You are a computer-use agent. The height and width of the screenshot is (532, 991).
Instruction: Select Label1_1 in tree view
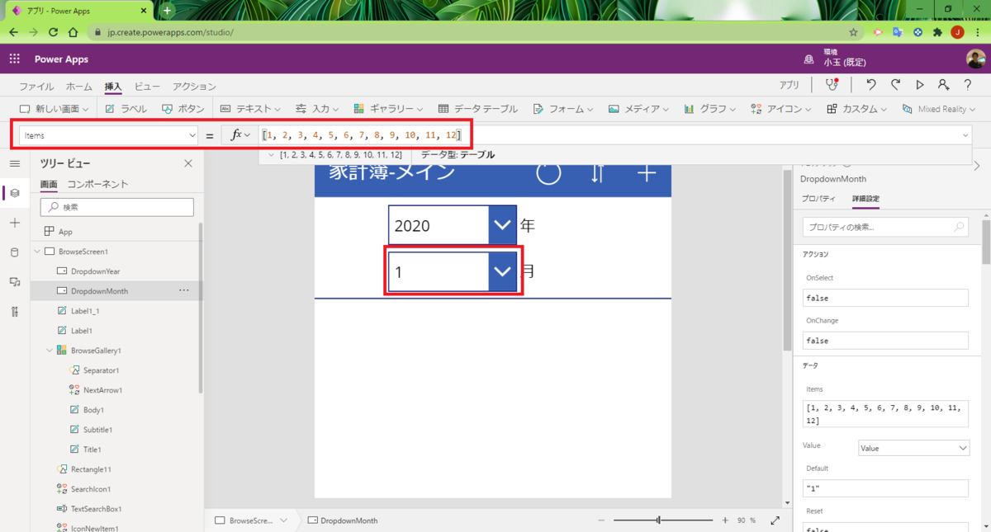click(85, 311)
